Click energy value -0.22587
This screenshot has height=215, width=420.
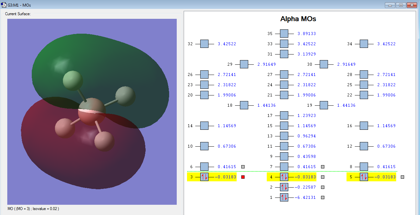coord(305,187)
